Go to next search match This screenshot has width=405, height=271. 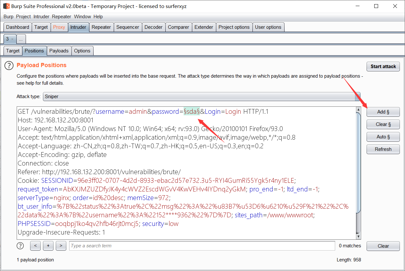point(61,246)
